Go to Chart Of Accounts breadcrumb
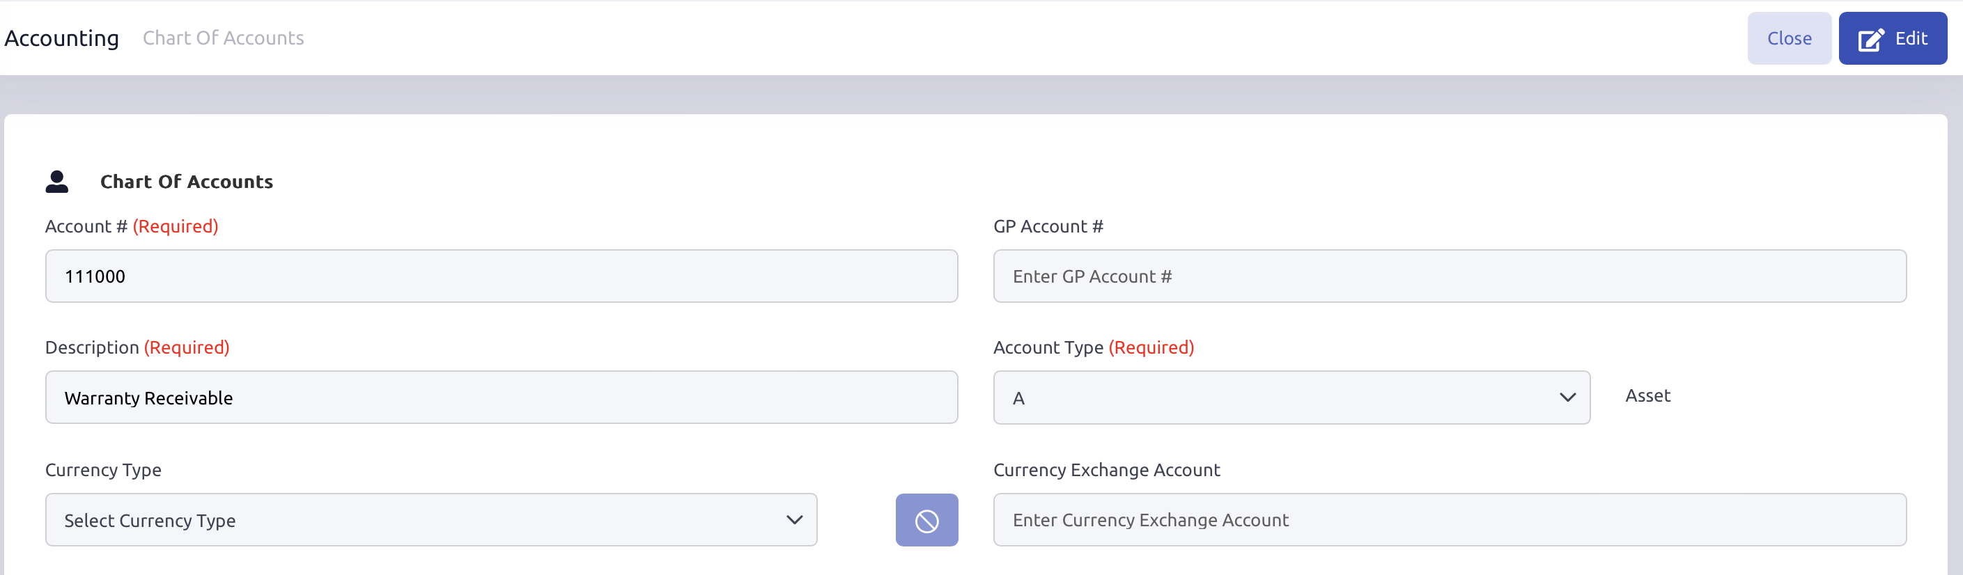This screenshot has width=1963, height=575. tap(224, 38)
